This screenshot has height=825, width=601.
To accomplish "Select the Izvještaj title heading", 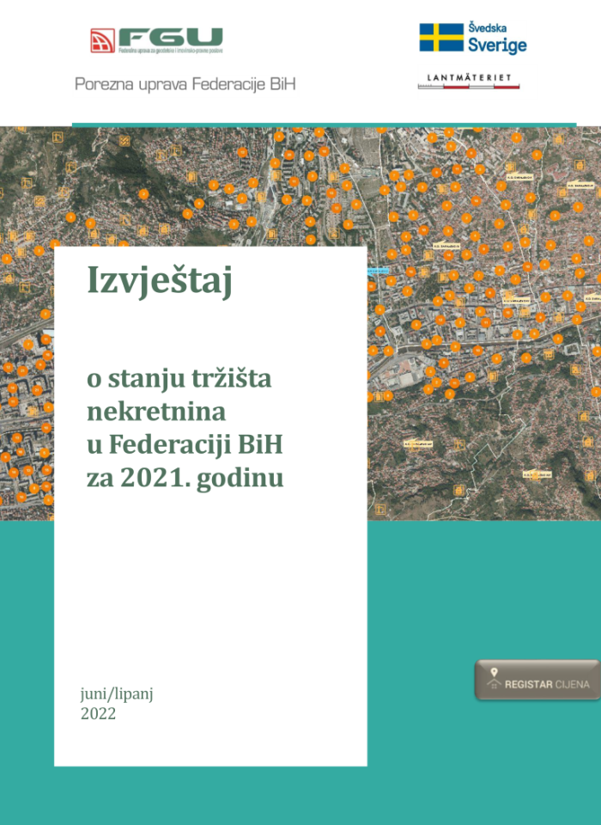I will pyautogui.click(x=160, y=281).
